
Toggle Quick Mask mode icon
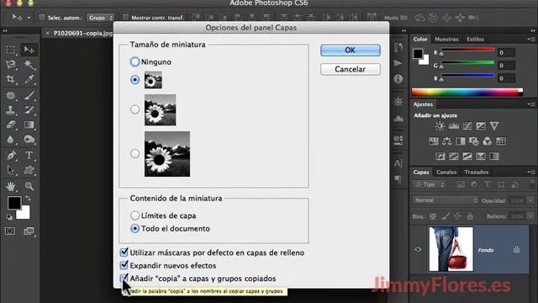10,231
